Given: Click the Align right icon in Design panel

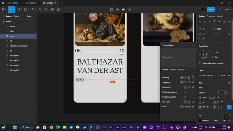Looking at the screenshot, I should click(x=210, y=21).
